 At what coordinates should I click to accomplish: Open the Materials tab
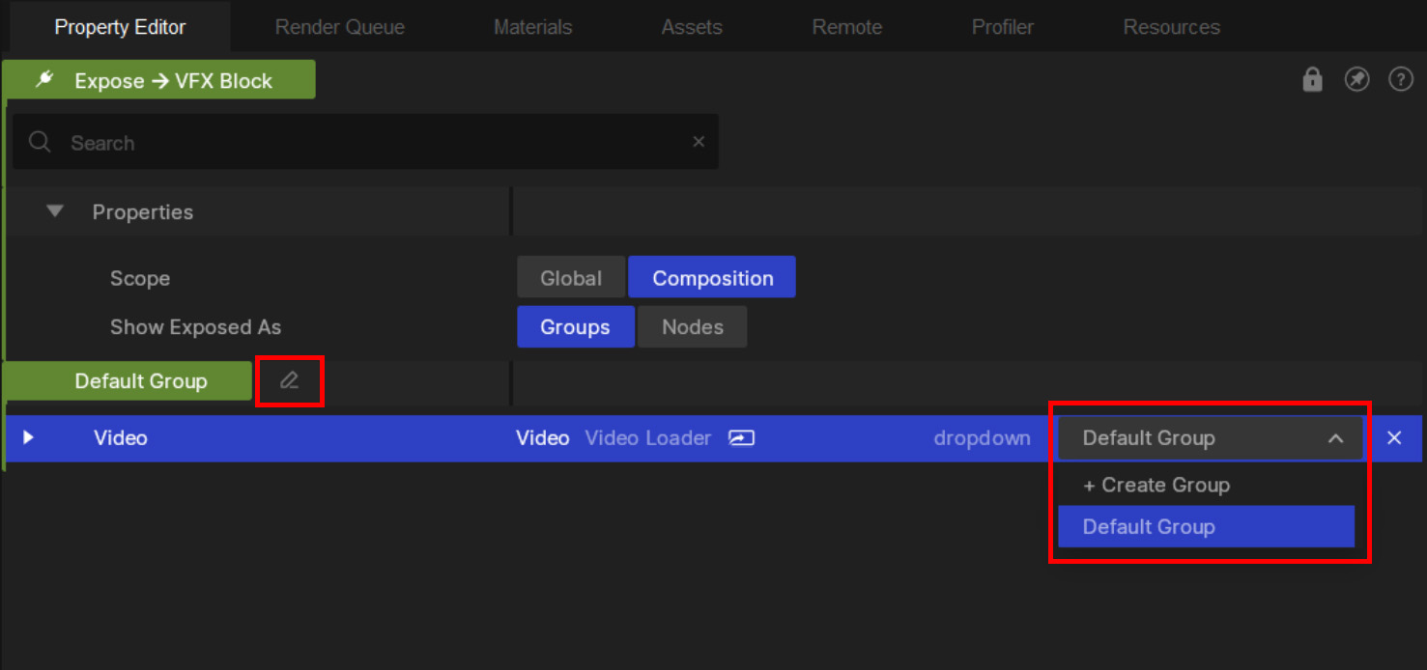pos(532,27)
